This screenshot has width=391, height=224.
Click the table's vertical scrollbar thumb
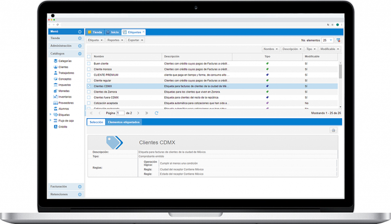(340, 71)
